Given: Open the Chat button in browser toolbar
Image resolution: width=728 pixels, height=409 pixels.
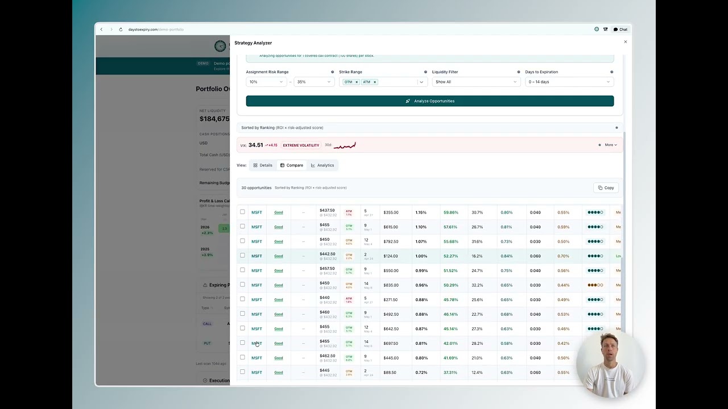Looking at the screenshot, I should click(x=621, y=30).
